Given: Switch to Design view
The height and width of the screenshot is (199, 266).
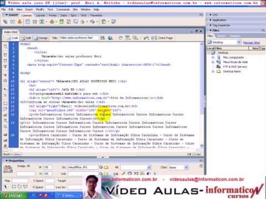Looking at the screenshot, I should (x=42, y=38).
